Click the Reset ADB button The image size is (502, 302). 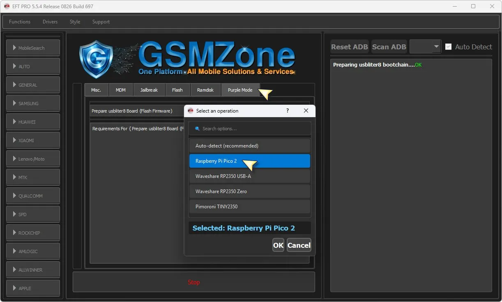pos(350,46)
